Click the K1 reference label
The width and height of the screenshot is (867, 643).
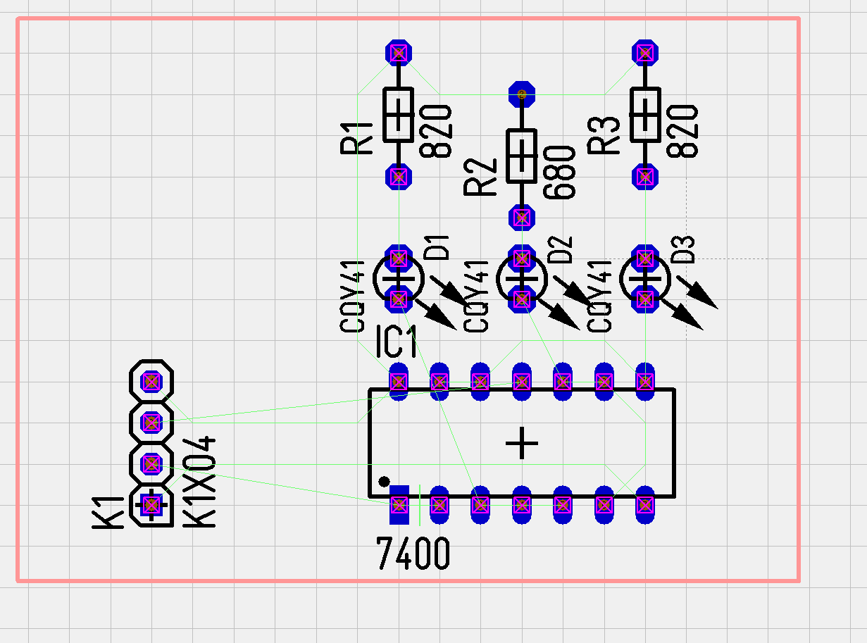click(x=108, y=511)
